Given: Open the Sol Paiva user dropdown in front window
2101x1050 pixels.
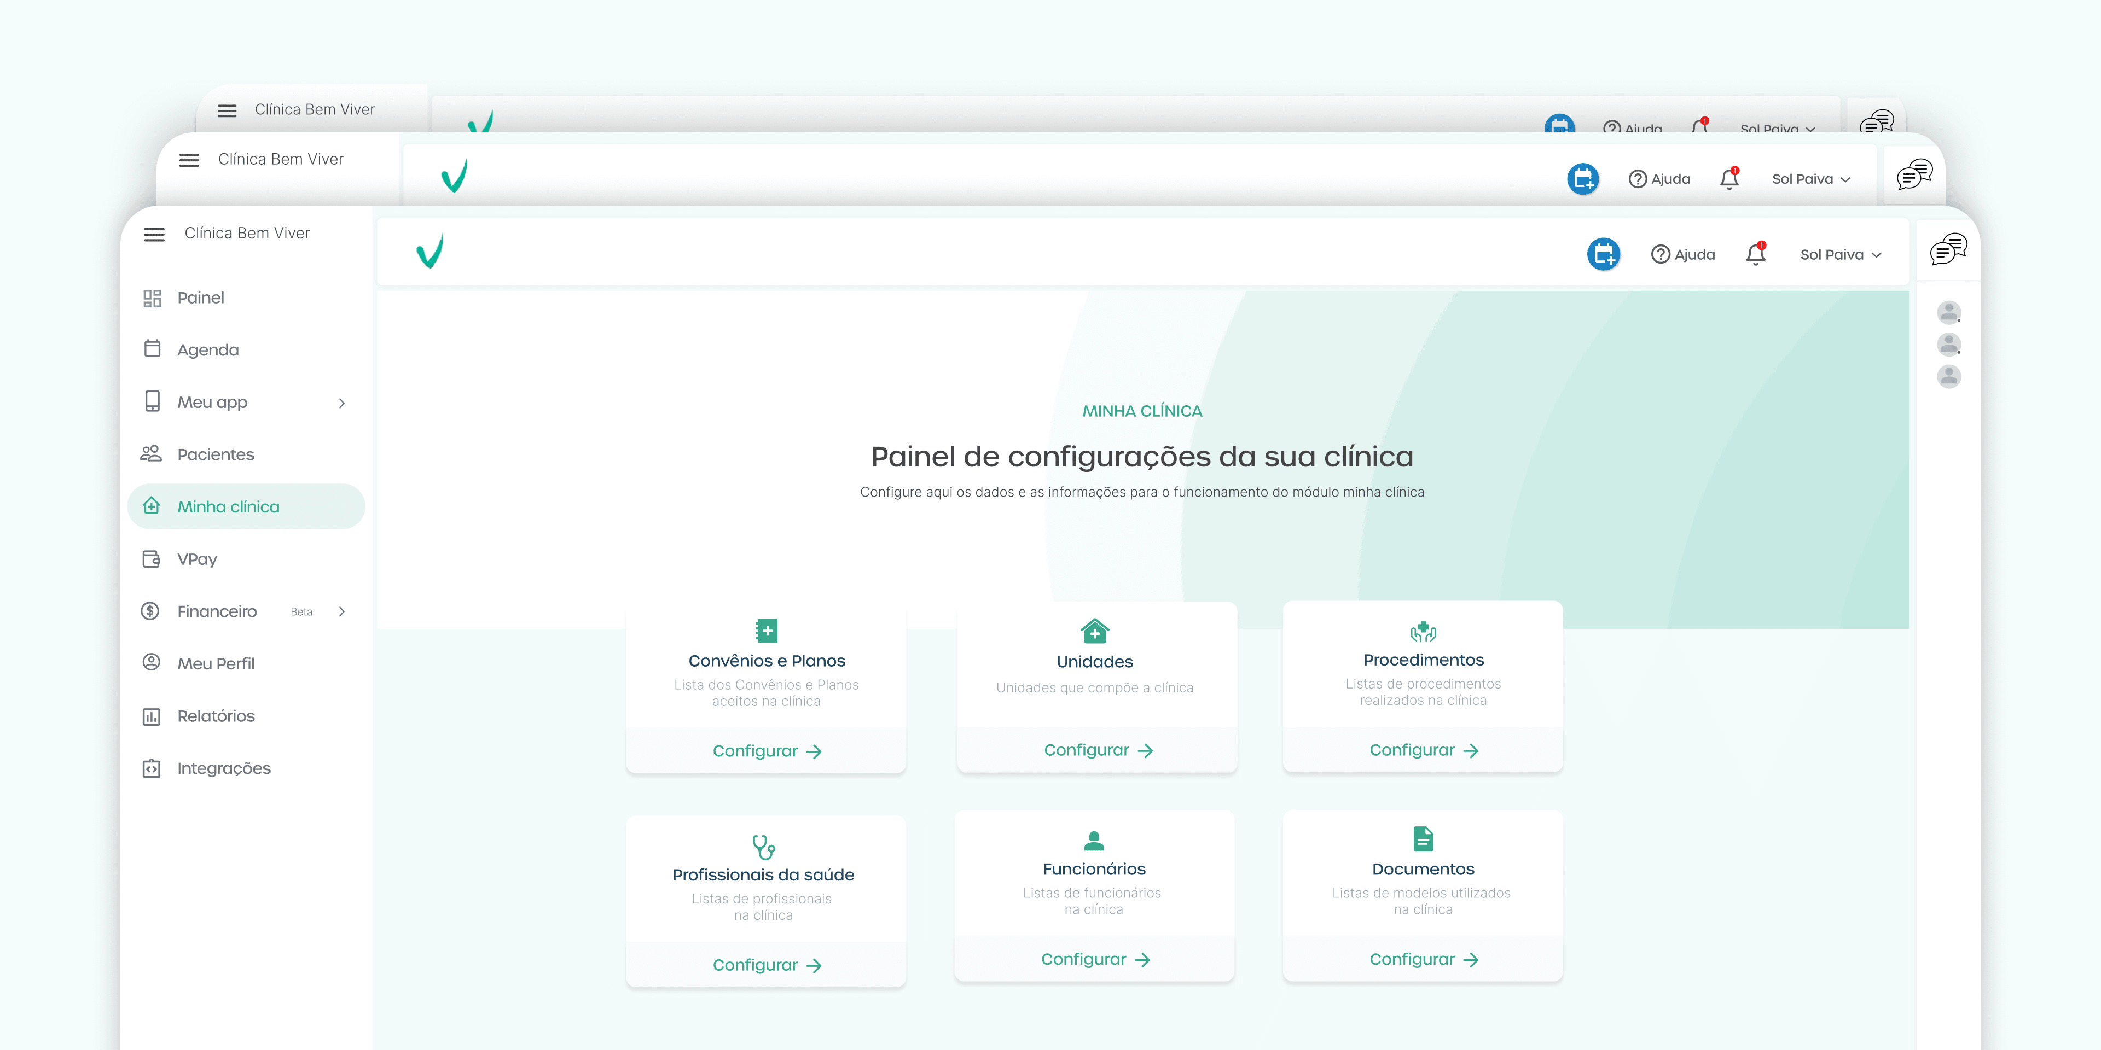Looking at the screenshot, I should click(x=1841, y=254).
